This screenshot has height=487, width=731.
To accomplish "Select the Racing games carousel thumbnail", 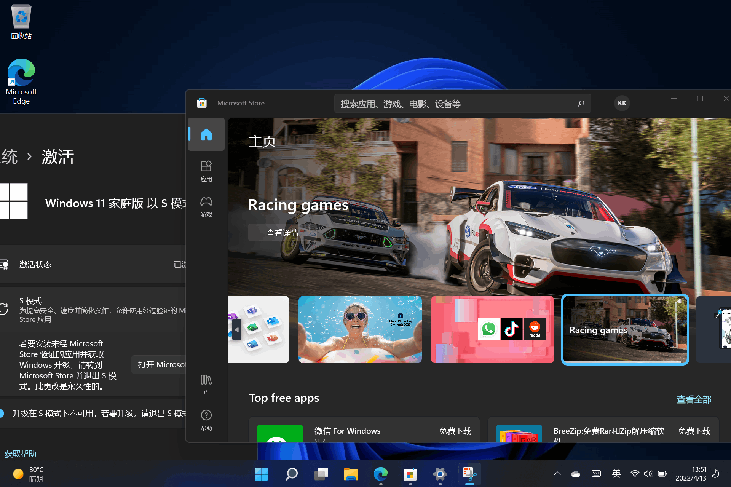I will (x=625, y=329).
